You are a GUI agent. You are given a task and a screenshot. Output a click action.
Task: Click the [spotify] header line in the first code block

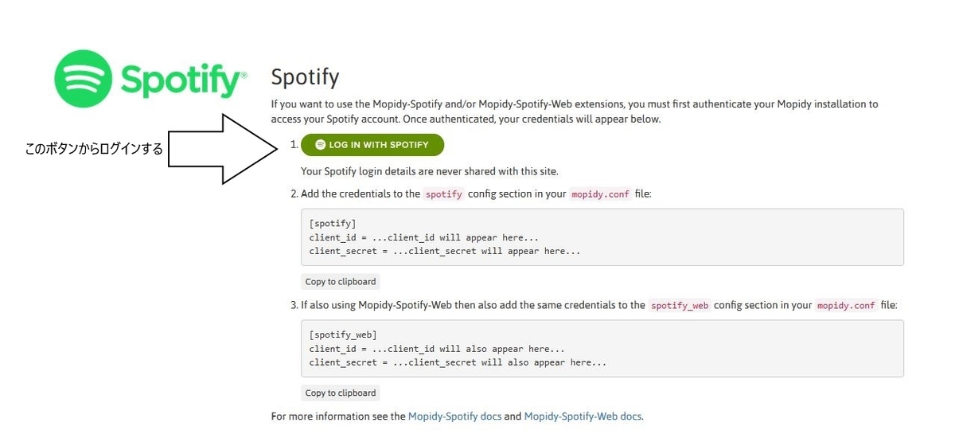click(x=333, y=224)
